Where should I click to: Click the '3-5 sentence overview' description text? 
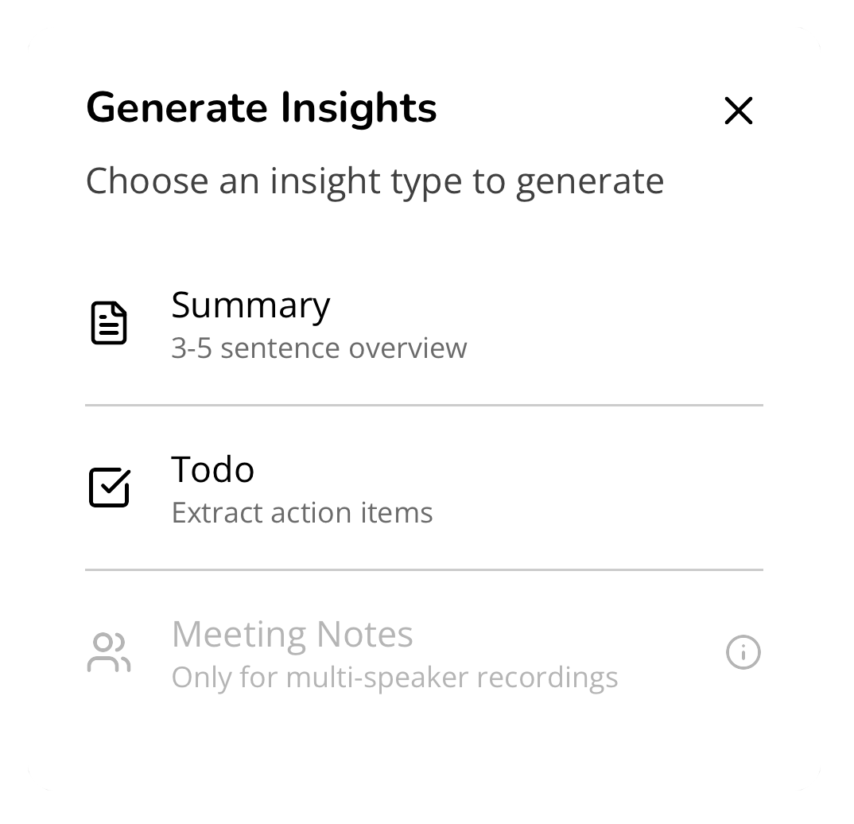tap(320, 348)
